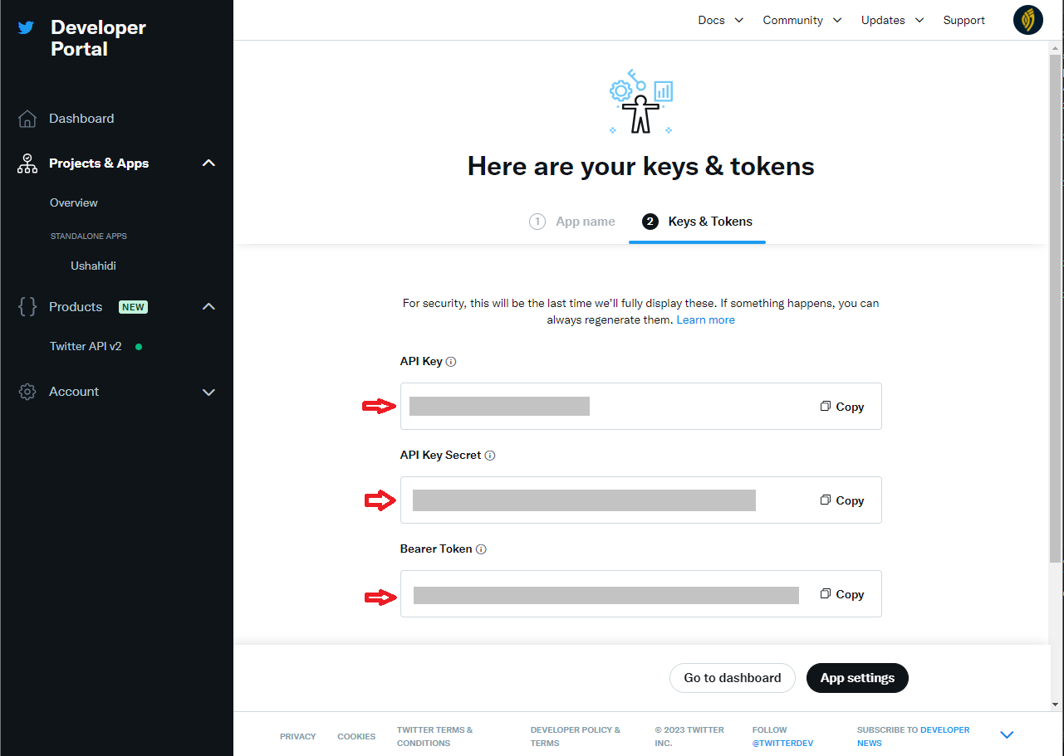Click the API Key Secret info icon
Screen dimensions: 1064x756
(x=490, y=456)
